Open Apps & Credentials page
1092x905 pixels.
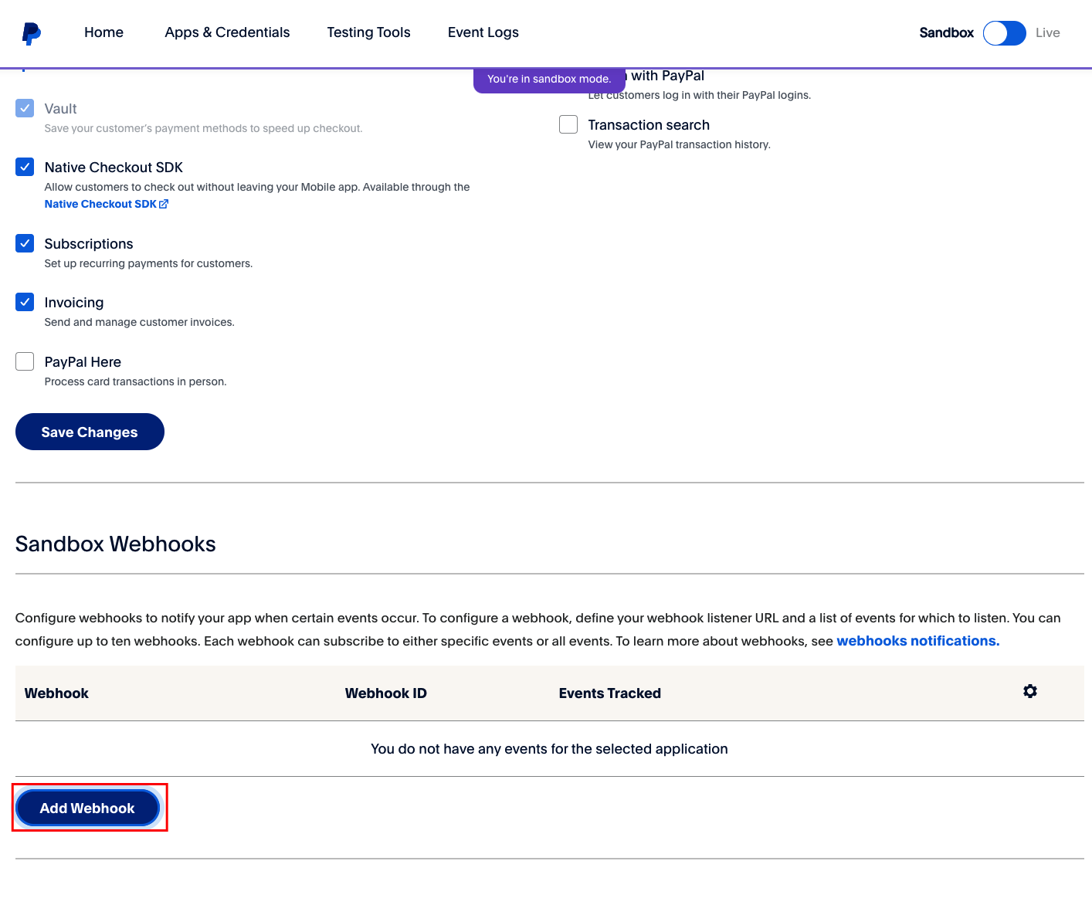pyautogui.click(x=227, y=32)
